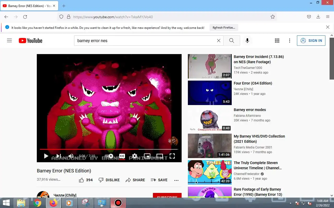The height and width of the screenshot is (208, 334).
Task: Open Чилли [Chilly] channel name link
Action: [x=65, y=195]
